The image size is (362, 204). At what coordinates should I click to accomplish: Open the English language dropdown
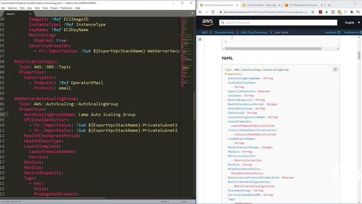[352, 23]
